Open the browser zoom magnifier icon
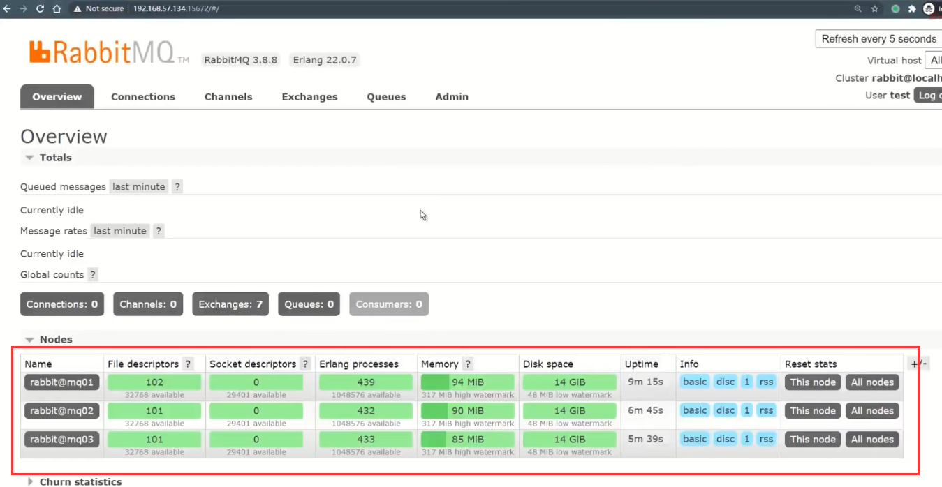The width and height of the screenshot is (942, 487). pyautogui.click(x=858, y=9)
